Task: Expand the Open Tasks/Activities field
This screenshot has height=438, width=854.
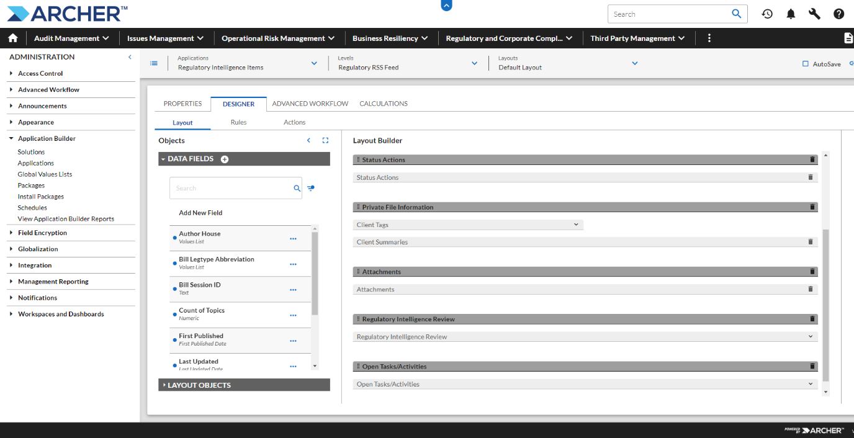Action: click(x=811, y=384)
